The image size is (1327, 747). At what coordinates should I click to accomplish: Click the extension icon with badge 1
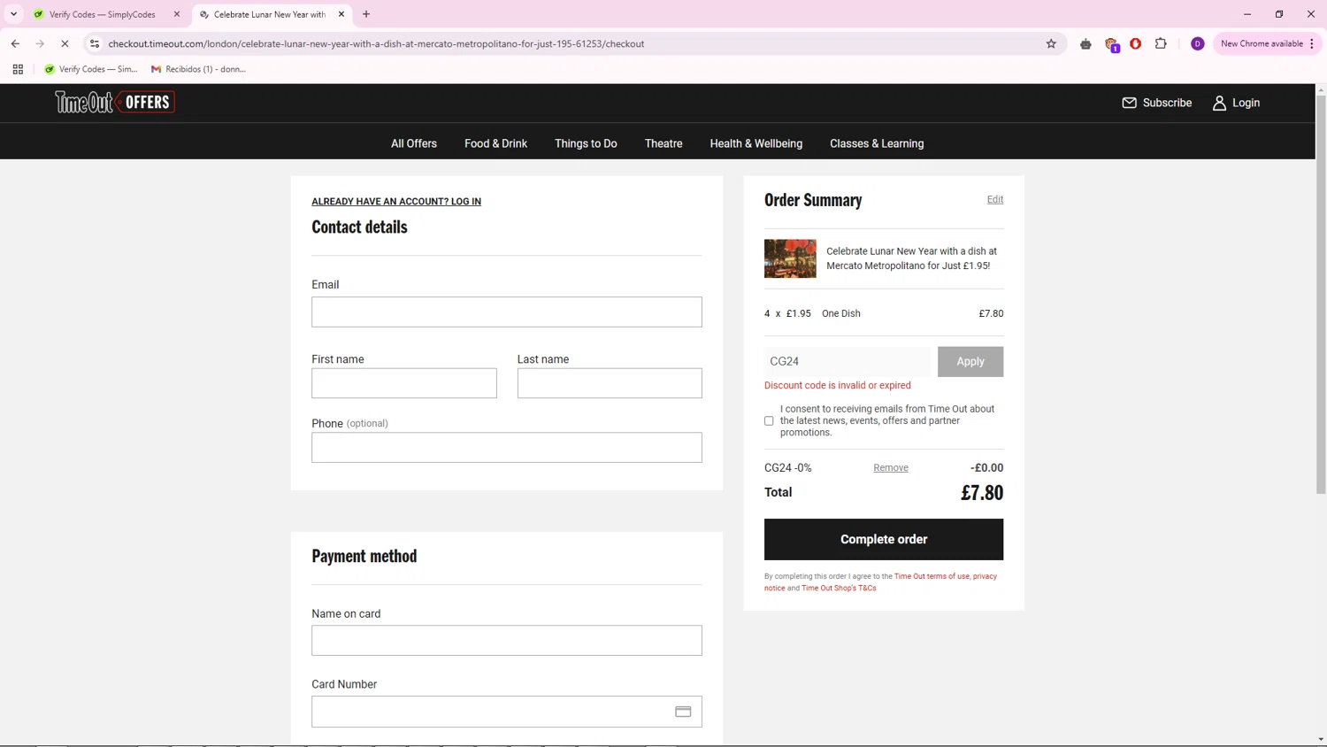tap(1112, 44)
